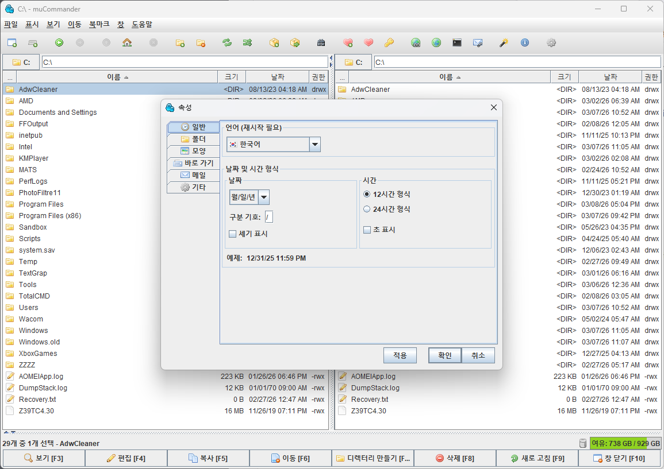Open left panel C: drive selector
Viewport: 664px width, 469px height.
(21, 62)
